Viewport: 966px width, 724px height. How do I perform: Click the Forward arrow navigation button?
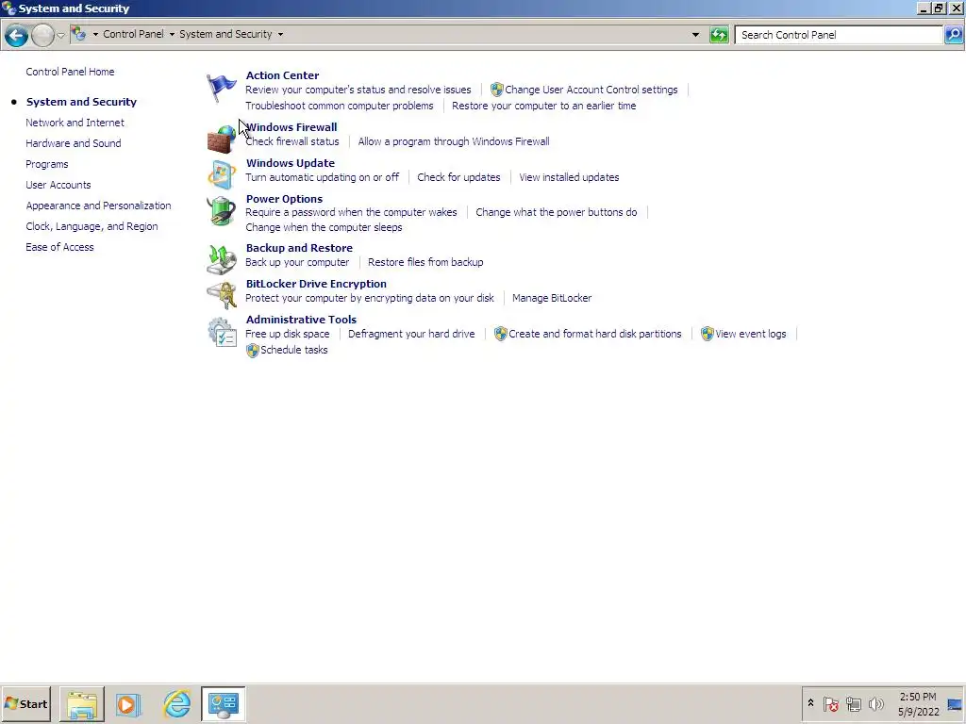pyautogui.click(x=42, y=35)
